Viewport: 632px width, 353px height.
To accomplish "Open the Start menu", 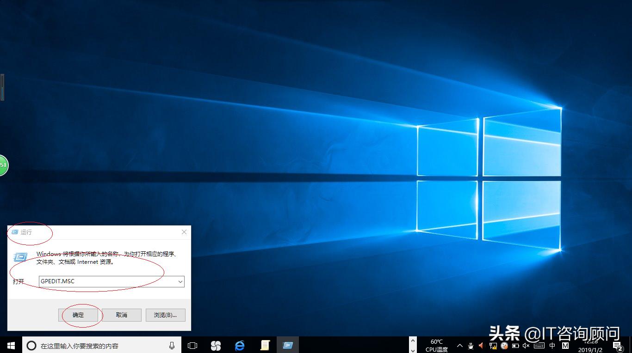I will 10,345.
